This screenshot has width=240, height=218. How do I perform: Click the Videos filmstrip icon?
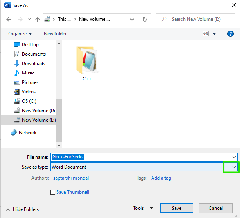pyautogui.click(x=17, y=92)
